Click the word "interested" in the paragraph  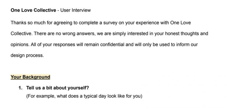pyautogui.click(x=138, y=34)
